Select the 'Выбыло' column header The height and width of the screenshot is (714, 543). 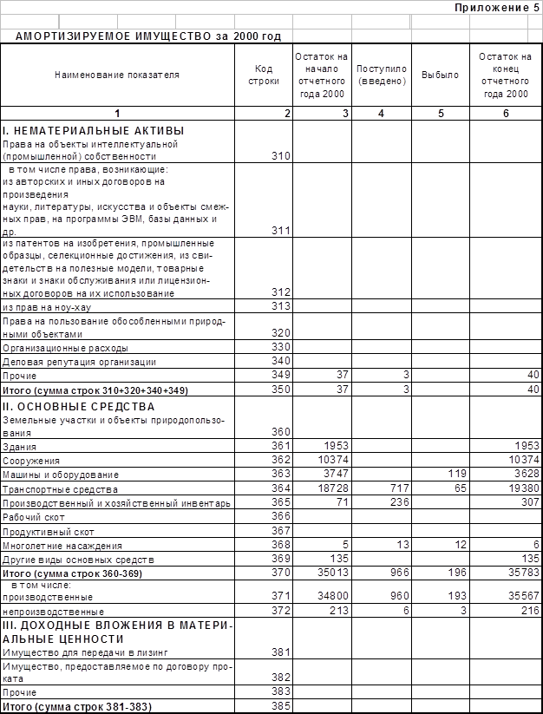click(440, 75)
